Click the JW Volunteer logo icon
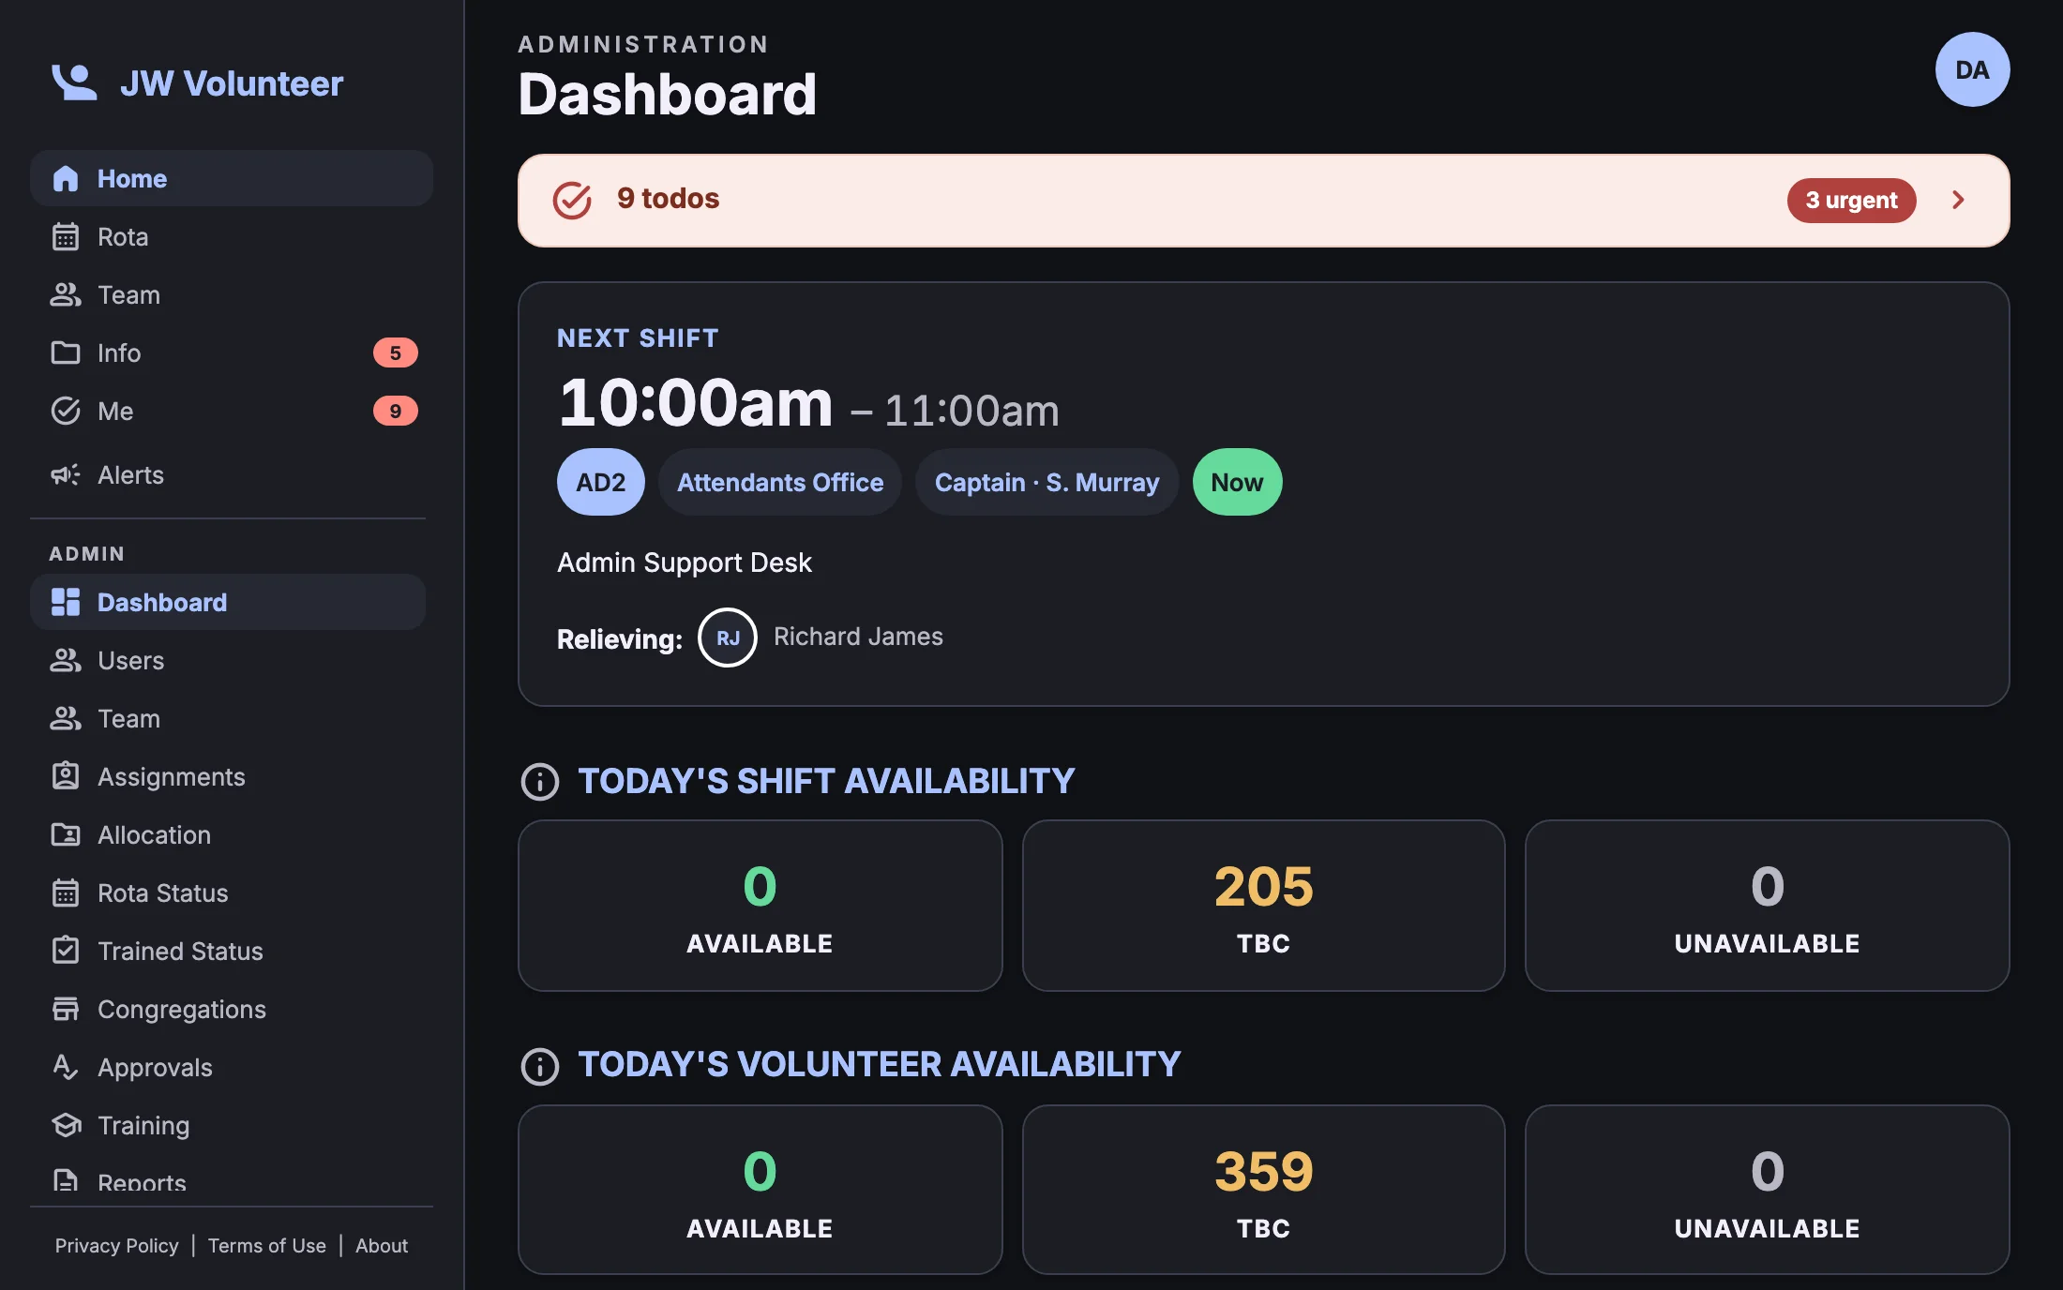Viewport: 2063px width, 1290px height. [73, 82]
